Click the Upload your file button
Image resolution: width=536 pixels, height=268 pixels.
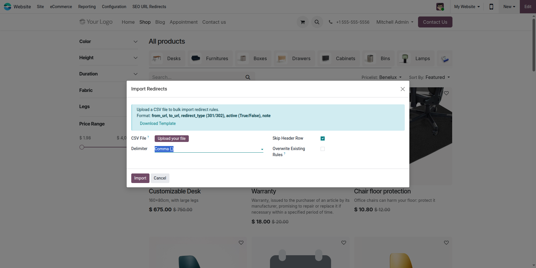(172, 138)
